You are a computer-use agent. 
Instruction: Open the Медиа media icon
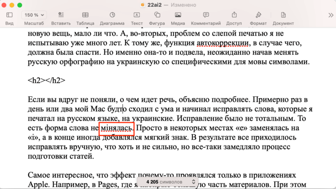(178, 15)
